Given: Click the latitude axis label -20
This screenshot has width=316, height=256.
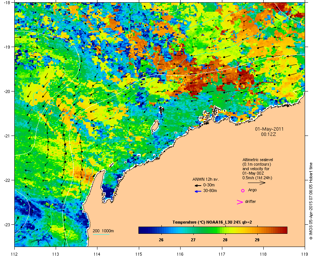Looking at the screenshot, I should tap(7, 91).
